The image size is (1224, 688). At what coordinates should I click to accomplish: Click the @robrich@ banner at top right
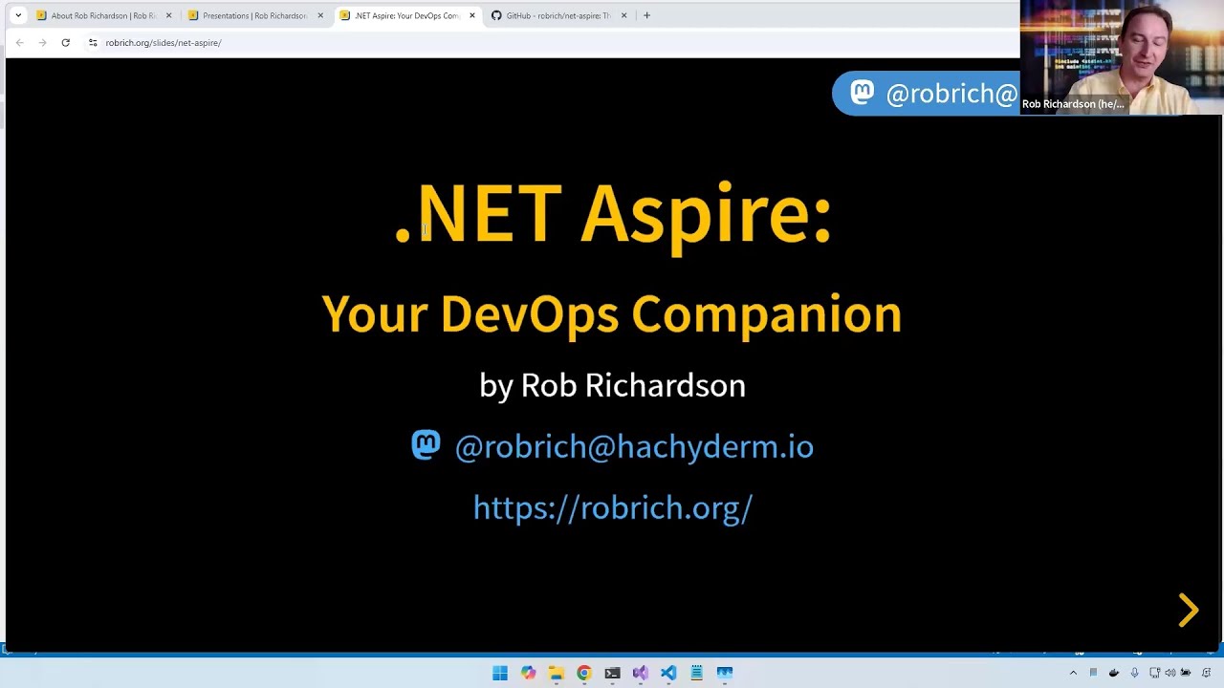tap(926, 93)
